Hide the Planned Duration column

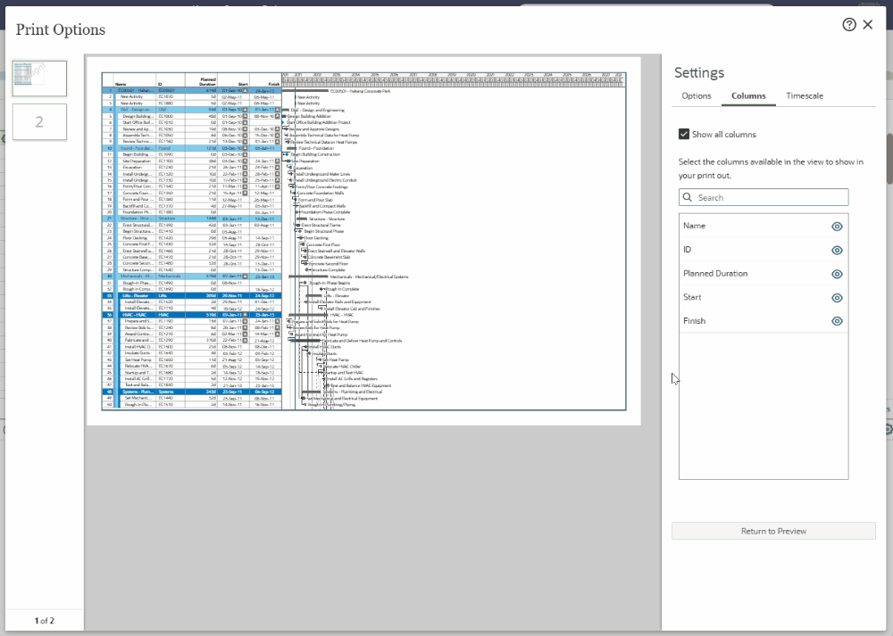click(837, 274)
